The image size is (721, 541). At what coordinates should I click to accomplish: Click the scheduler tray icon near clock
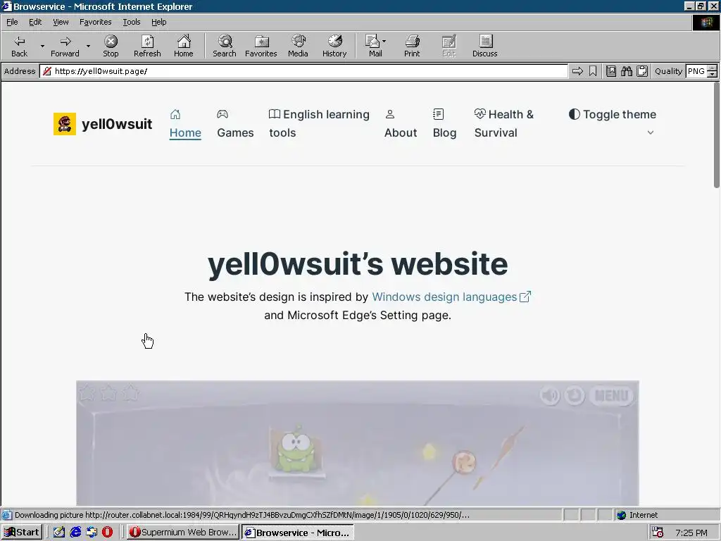tap(658, 533)
